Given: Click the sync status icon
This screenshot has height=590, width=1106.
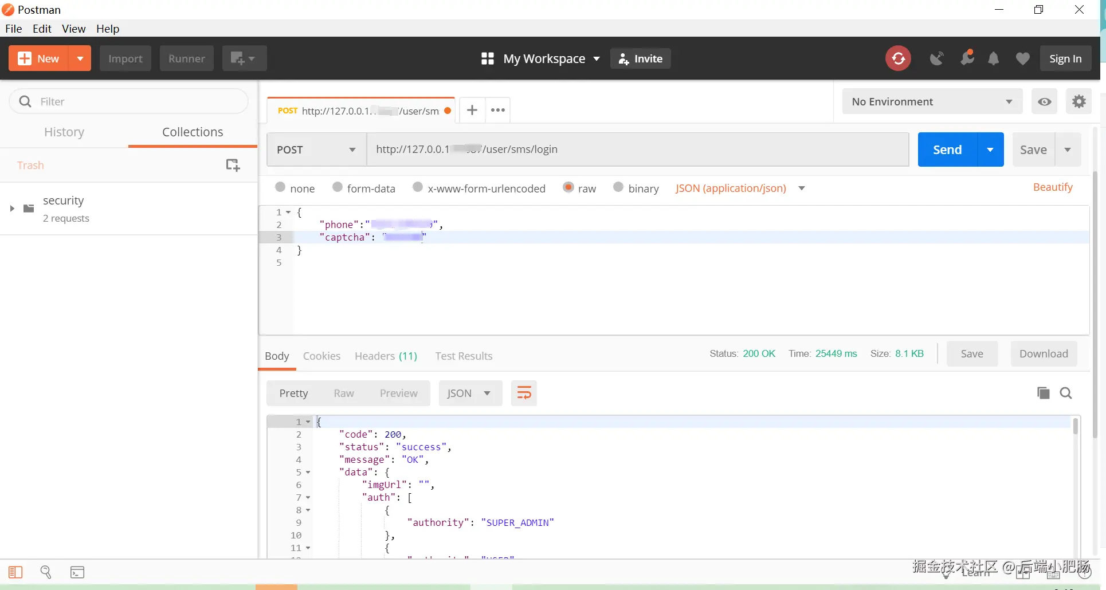Looking at the screenshot, I should point(898,58).
